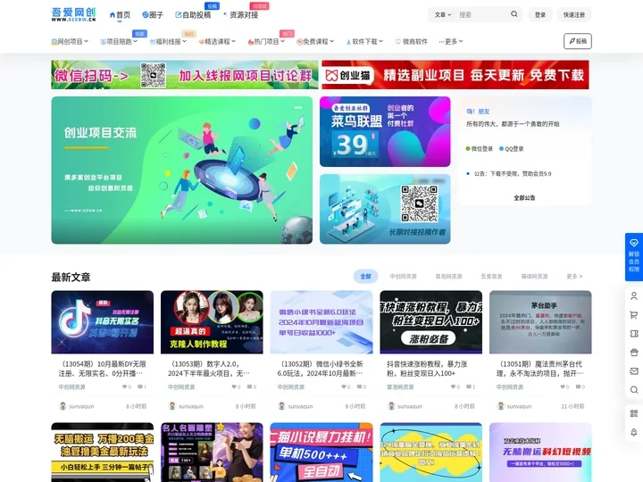643x482 pixels.
Task: Open the 自助投稿 nav item
Action: [193, 15]
